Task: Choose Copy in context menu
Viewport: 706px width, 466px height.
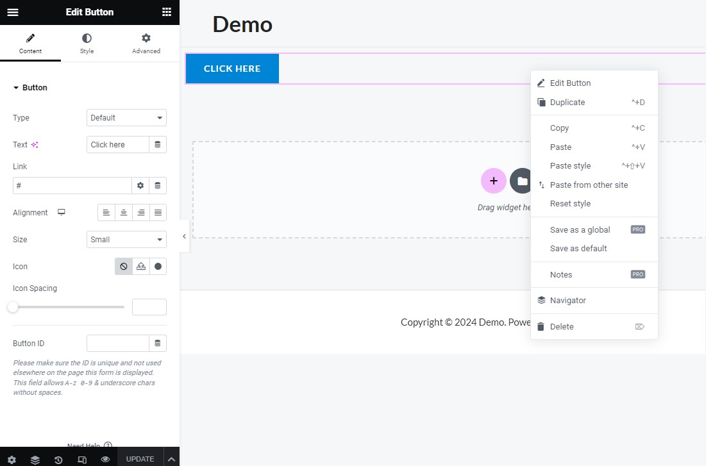Action: coord(594,128)
